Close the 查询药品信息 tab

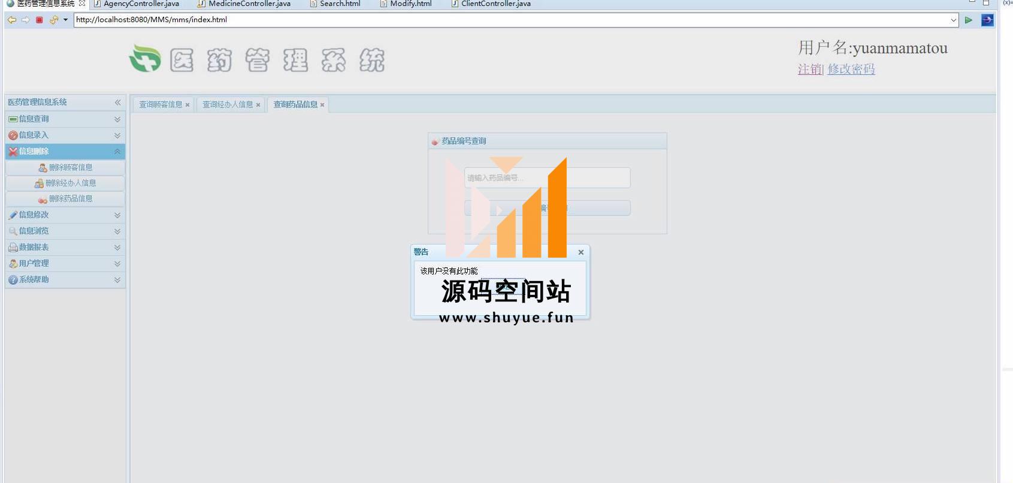click(322, 105)
